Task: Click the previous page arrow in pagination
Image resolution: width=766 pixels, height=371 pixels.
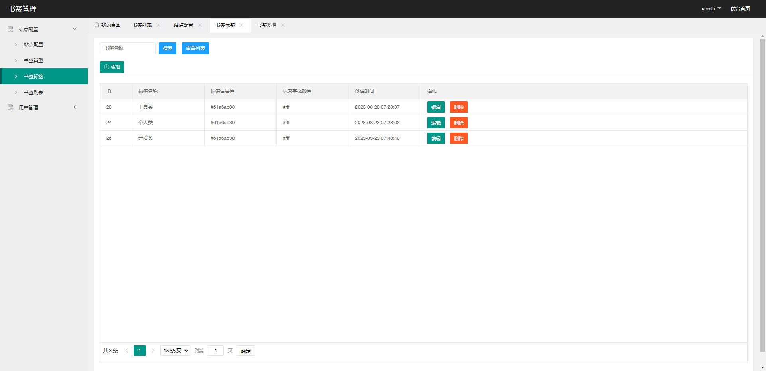Action: click(127, 351)
